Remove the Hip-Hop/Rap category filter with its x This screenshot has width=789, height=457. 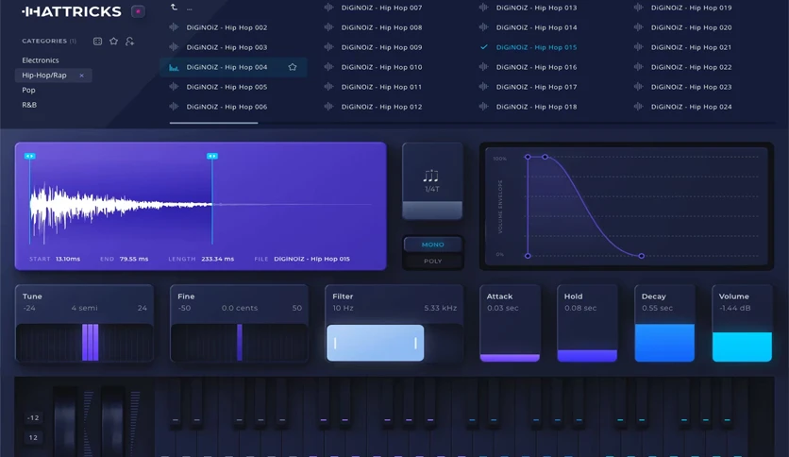[x=81, y=76]
